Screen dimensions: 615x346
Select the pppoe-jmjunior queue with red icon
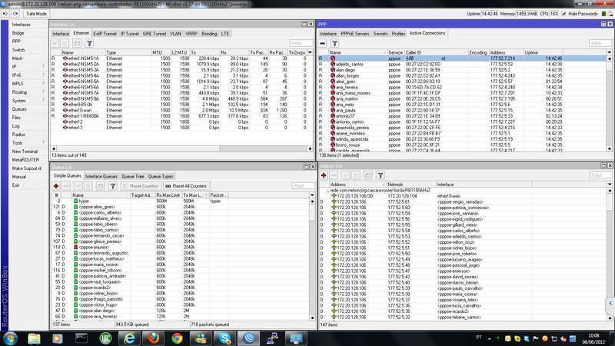(181, 248)
